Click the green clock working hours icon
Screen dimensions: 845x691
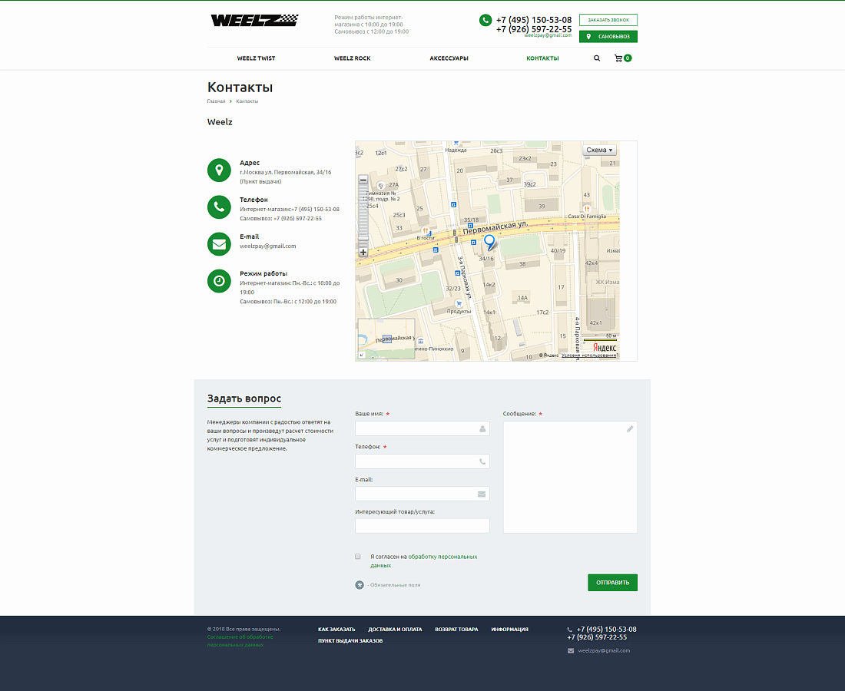[x=219, y=281]
